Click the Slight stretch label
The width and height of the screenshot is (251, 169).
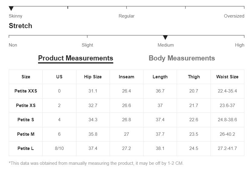tap(87, 45)
